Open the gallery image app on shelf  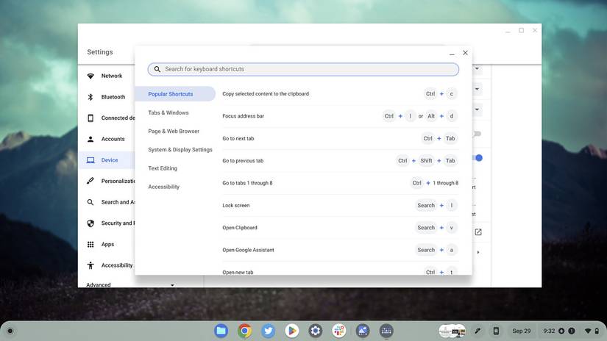(363, 331)
